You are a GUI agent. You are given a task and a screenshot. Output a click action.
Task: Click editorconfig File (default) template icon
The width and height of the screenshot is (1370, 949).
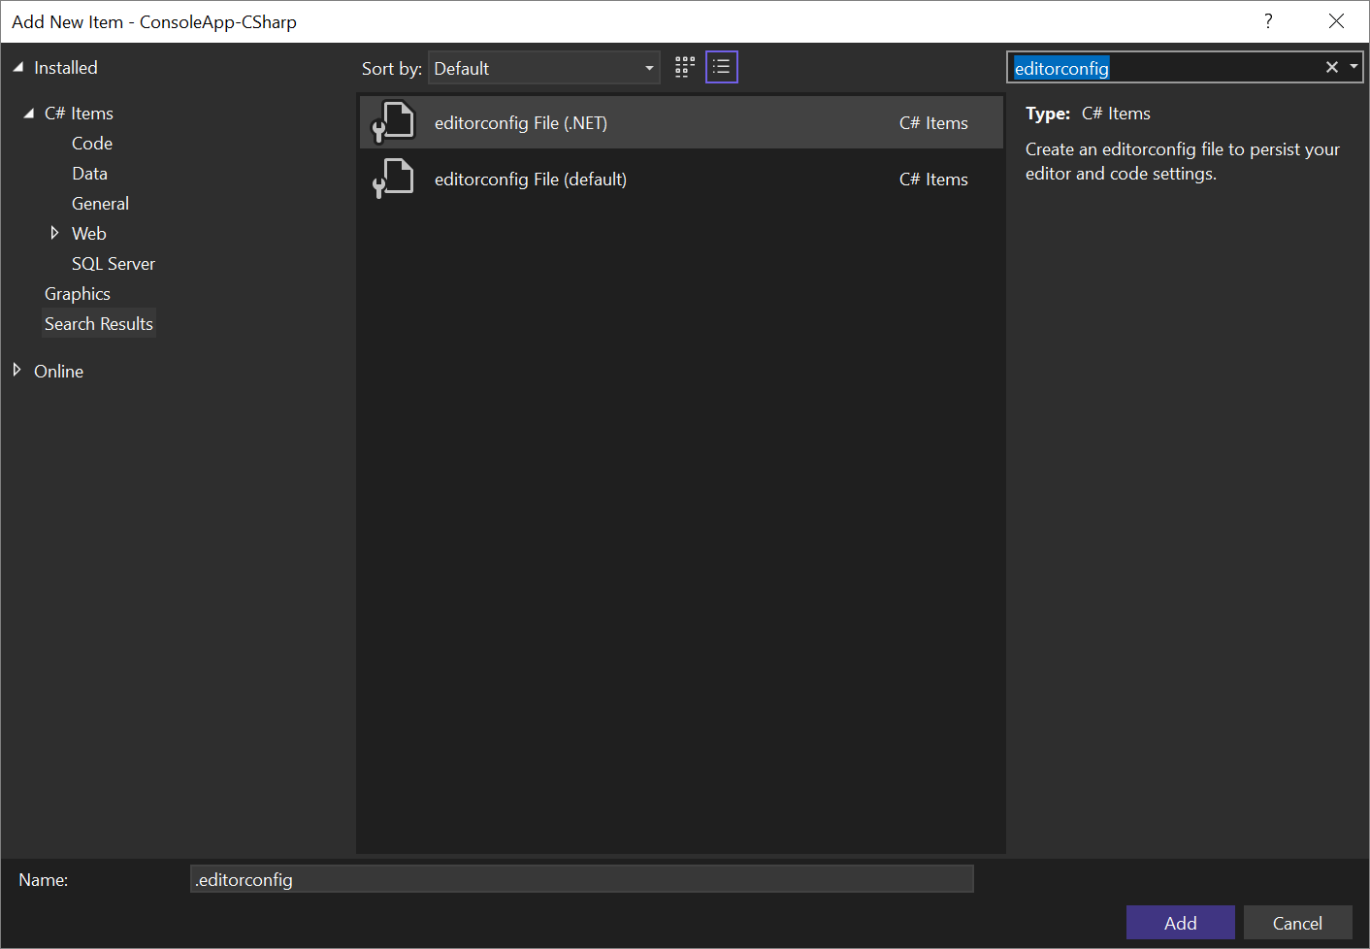394,179
